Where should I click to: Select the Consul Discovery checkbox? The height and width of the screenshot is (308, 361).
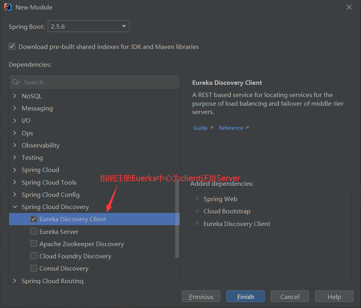34,268
